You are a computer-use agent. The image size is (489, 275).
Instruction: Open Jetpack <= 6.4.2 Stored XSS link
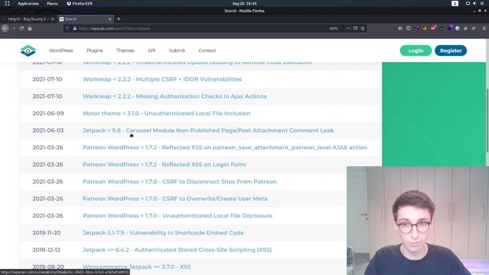[177, 250]
